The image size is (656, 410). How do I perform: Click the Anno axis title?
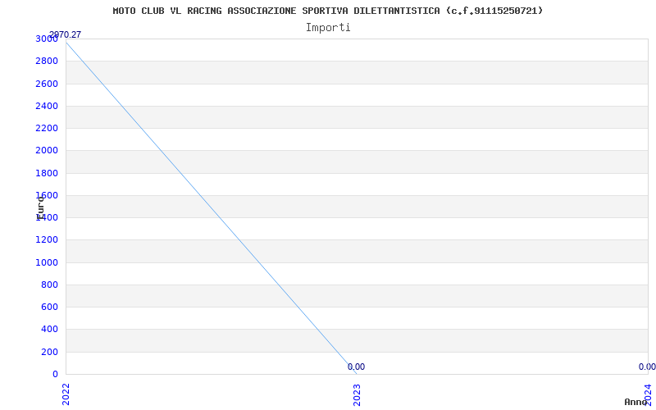(636, 402)
